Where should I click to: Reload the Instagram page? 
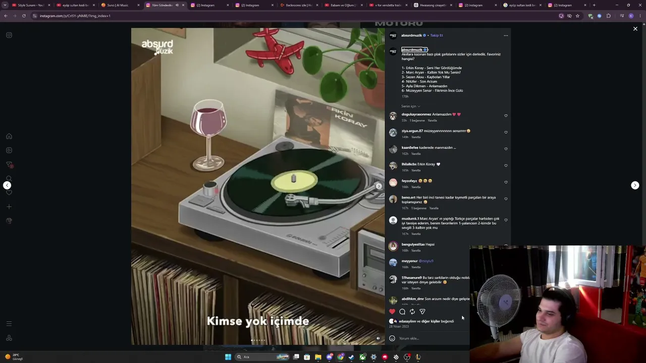[24, 16]
